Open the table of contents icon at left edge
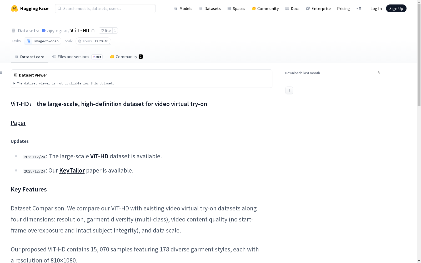The height and width of the screenshot is (263, 421). pos(1,73)
